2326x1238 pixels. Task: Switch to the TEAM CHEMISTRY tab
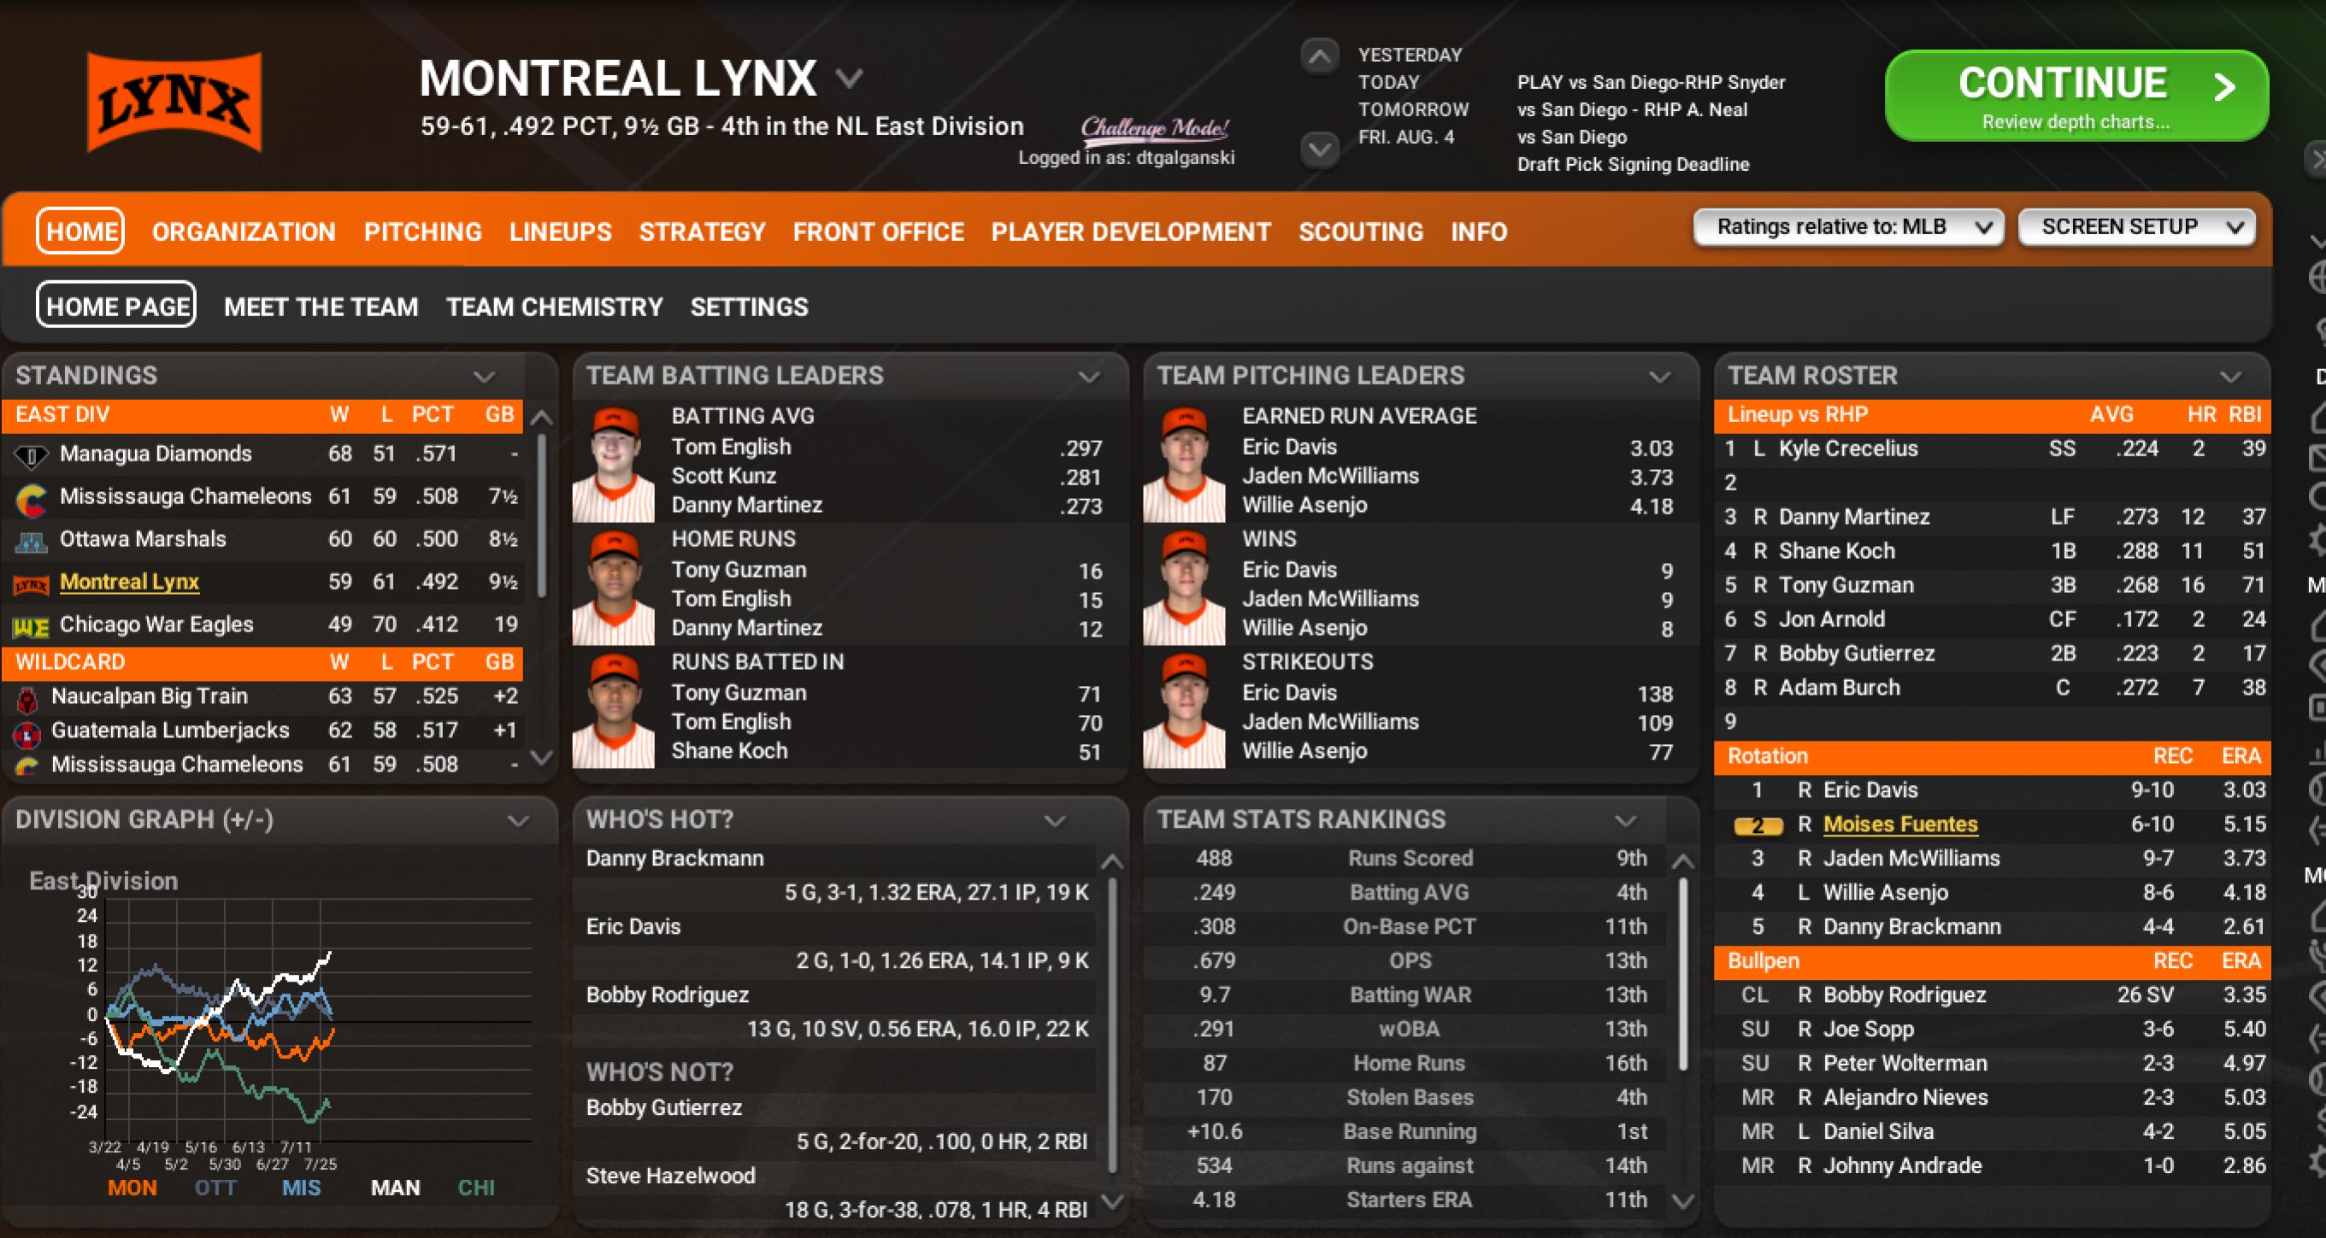[554, 307]
